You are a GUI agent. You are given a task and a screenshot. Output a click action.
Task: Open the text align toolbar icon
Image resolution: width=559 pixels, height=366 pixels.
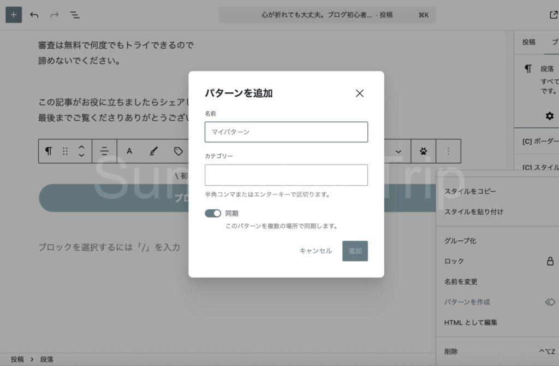[x=104, y=151]
